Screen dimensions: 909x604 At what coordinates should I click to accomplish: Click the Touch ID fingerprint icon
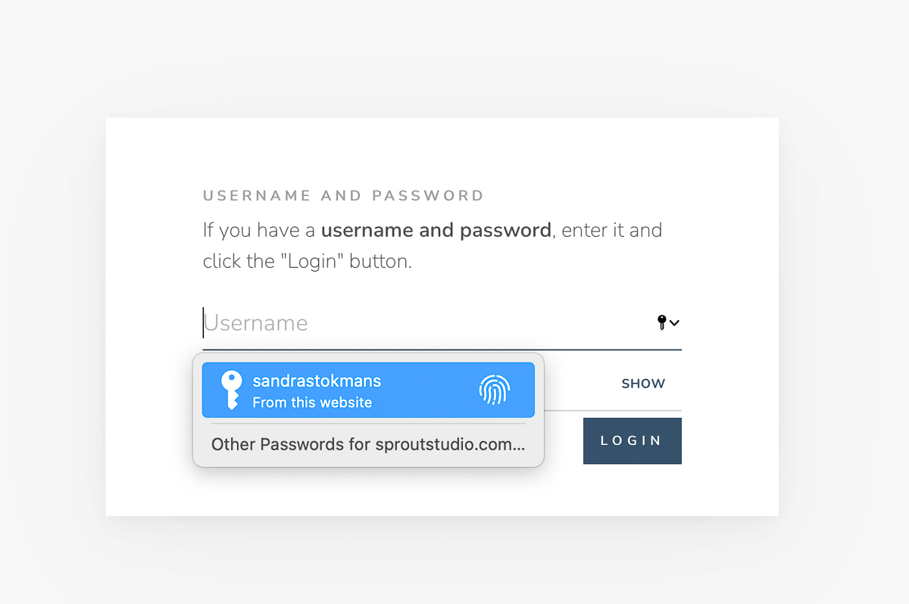(x=494, y=390)
